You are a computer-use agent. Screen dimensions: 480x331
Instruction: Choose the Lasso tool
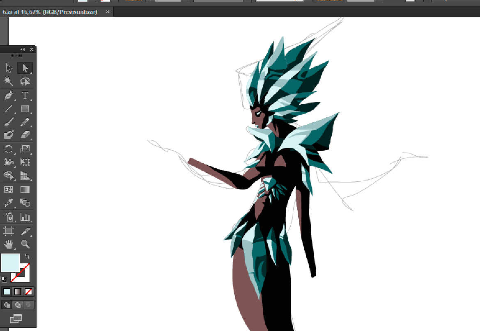pos(25,81)
